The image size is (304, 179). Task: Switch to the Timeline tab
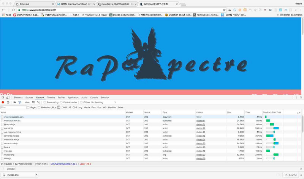tap(51, 98)
